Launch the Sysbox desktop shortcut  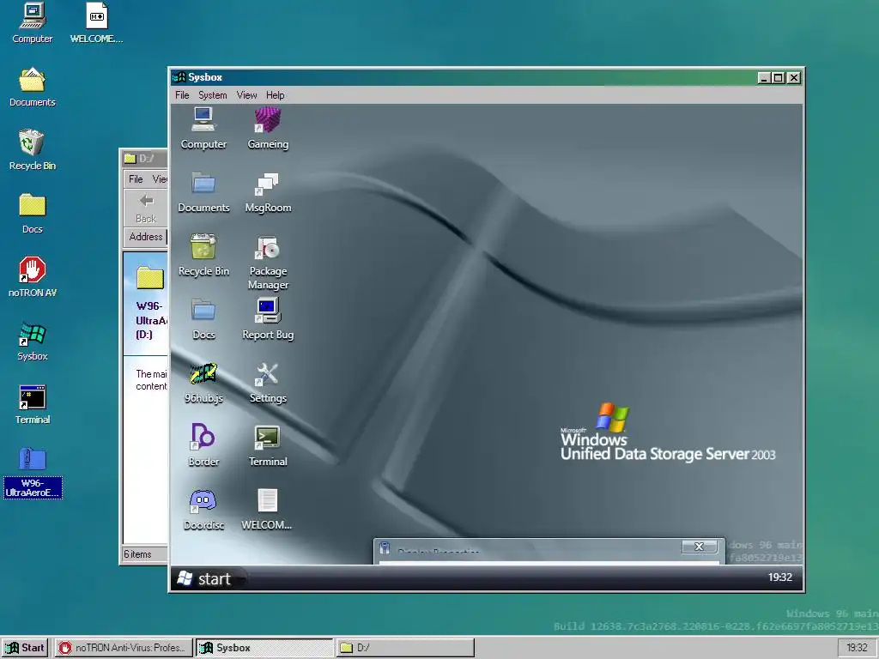click(x=33, y=340)
